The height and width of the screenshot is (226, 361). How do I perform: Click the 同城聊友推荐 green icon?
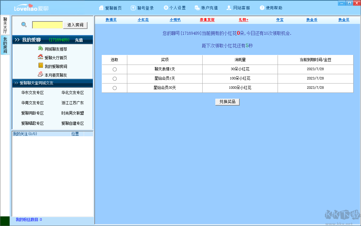pyautogui.click(x=40, y=48)
